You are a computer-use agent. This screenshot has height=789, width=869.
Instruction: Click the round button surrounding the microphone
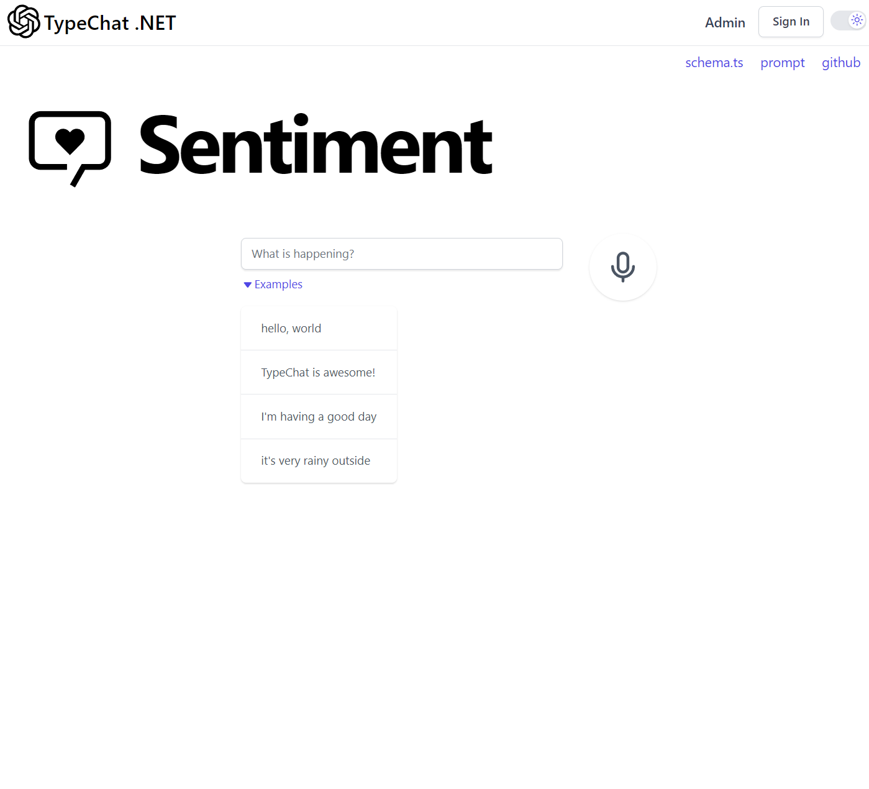pyautogui.click(x=622, y=267)
